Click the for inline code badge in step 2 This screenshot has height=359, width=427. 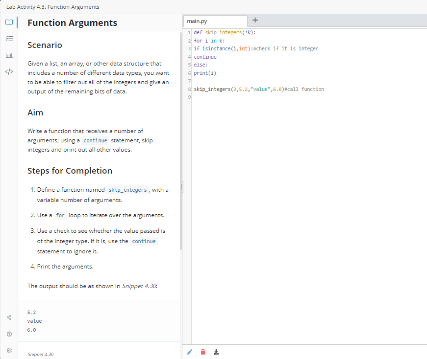point(60,215)
